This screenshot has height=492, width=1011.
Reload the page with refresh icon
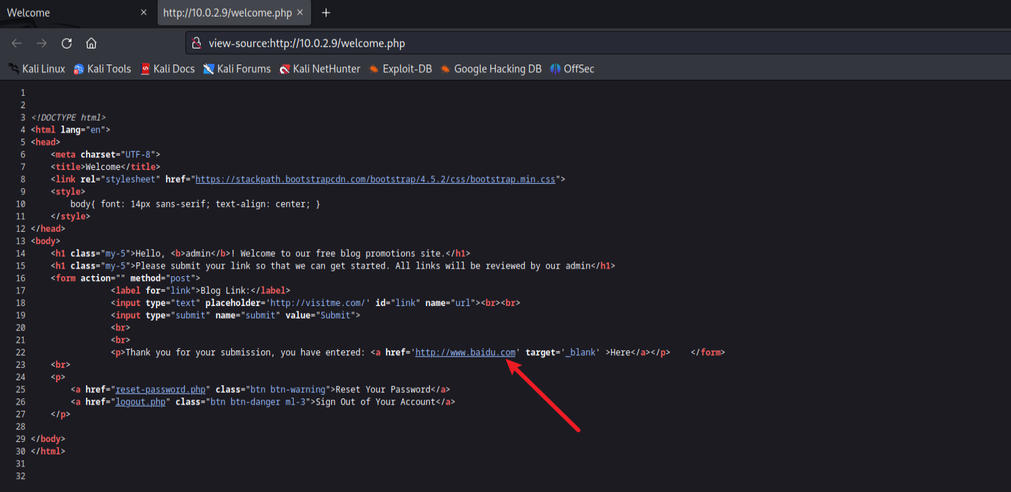coord(67,43)
